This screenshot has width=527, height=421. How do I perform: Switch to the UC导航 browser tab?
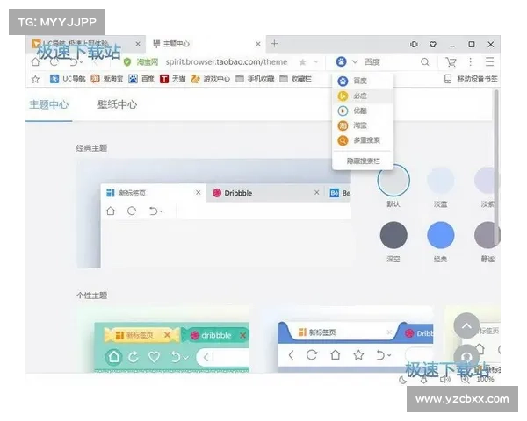[86, 44]
